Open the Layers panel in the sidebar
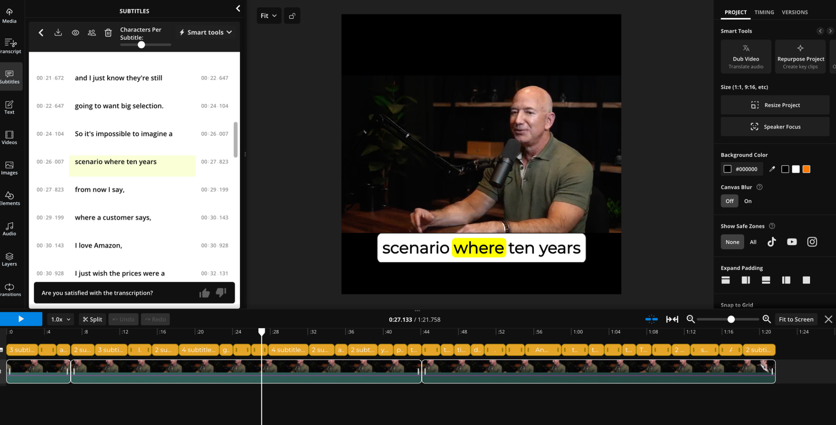 tap(10, 259)
